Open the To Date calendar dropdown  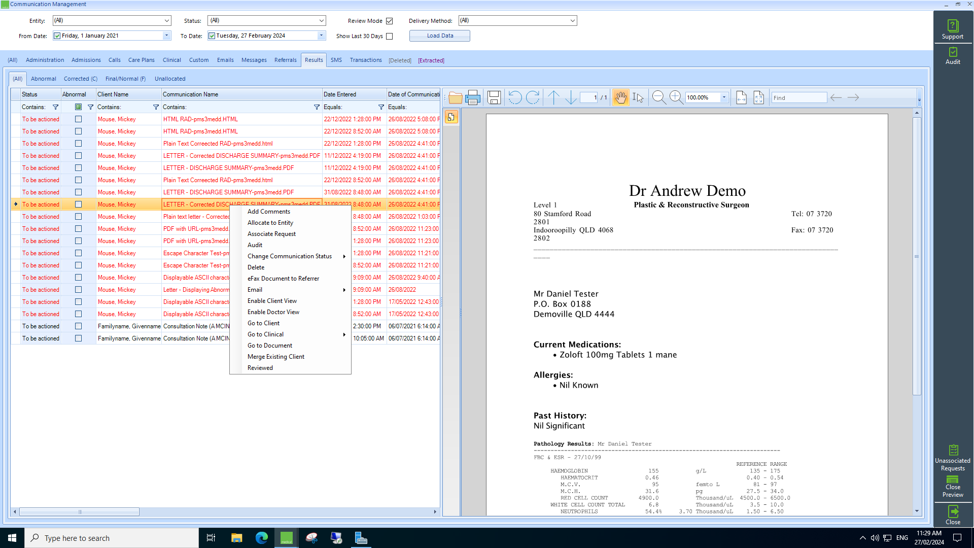pyautogui.click(x=321, y=36)
